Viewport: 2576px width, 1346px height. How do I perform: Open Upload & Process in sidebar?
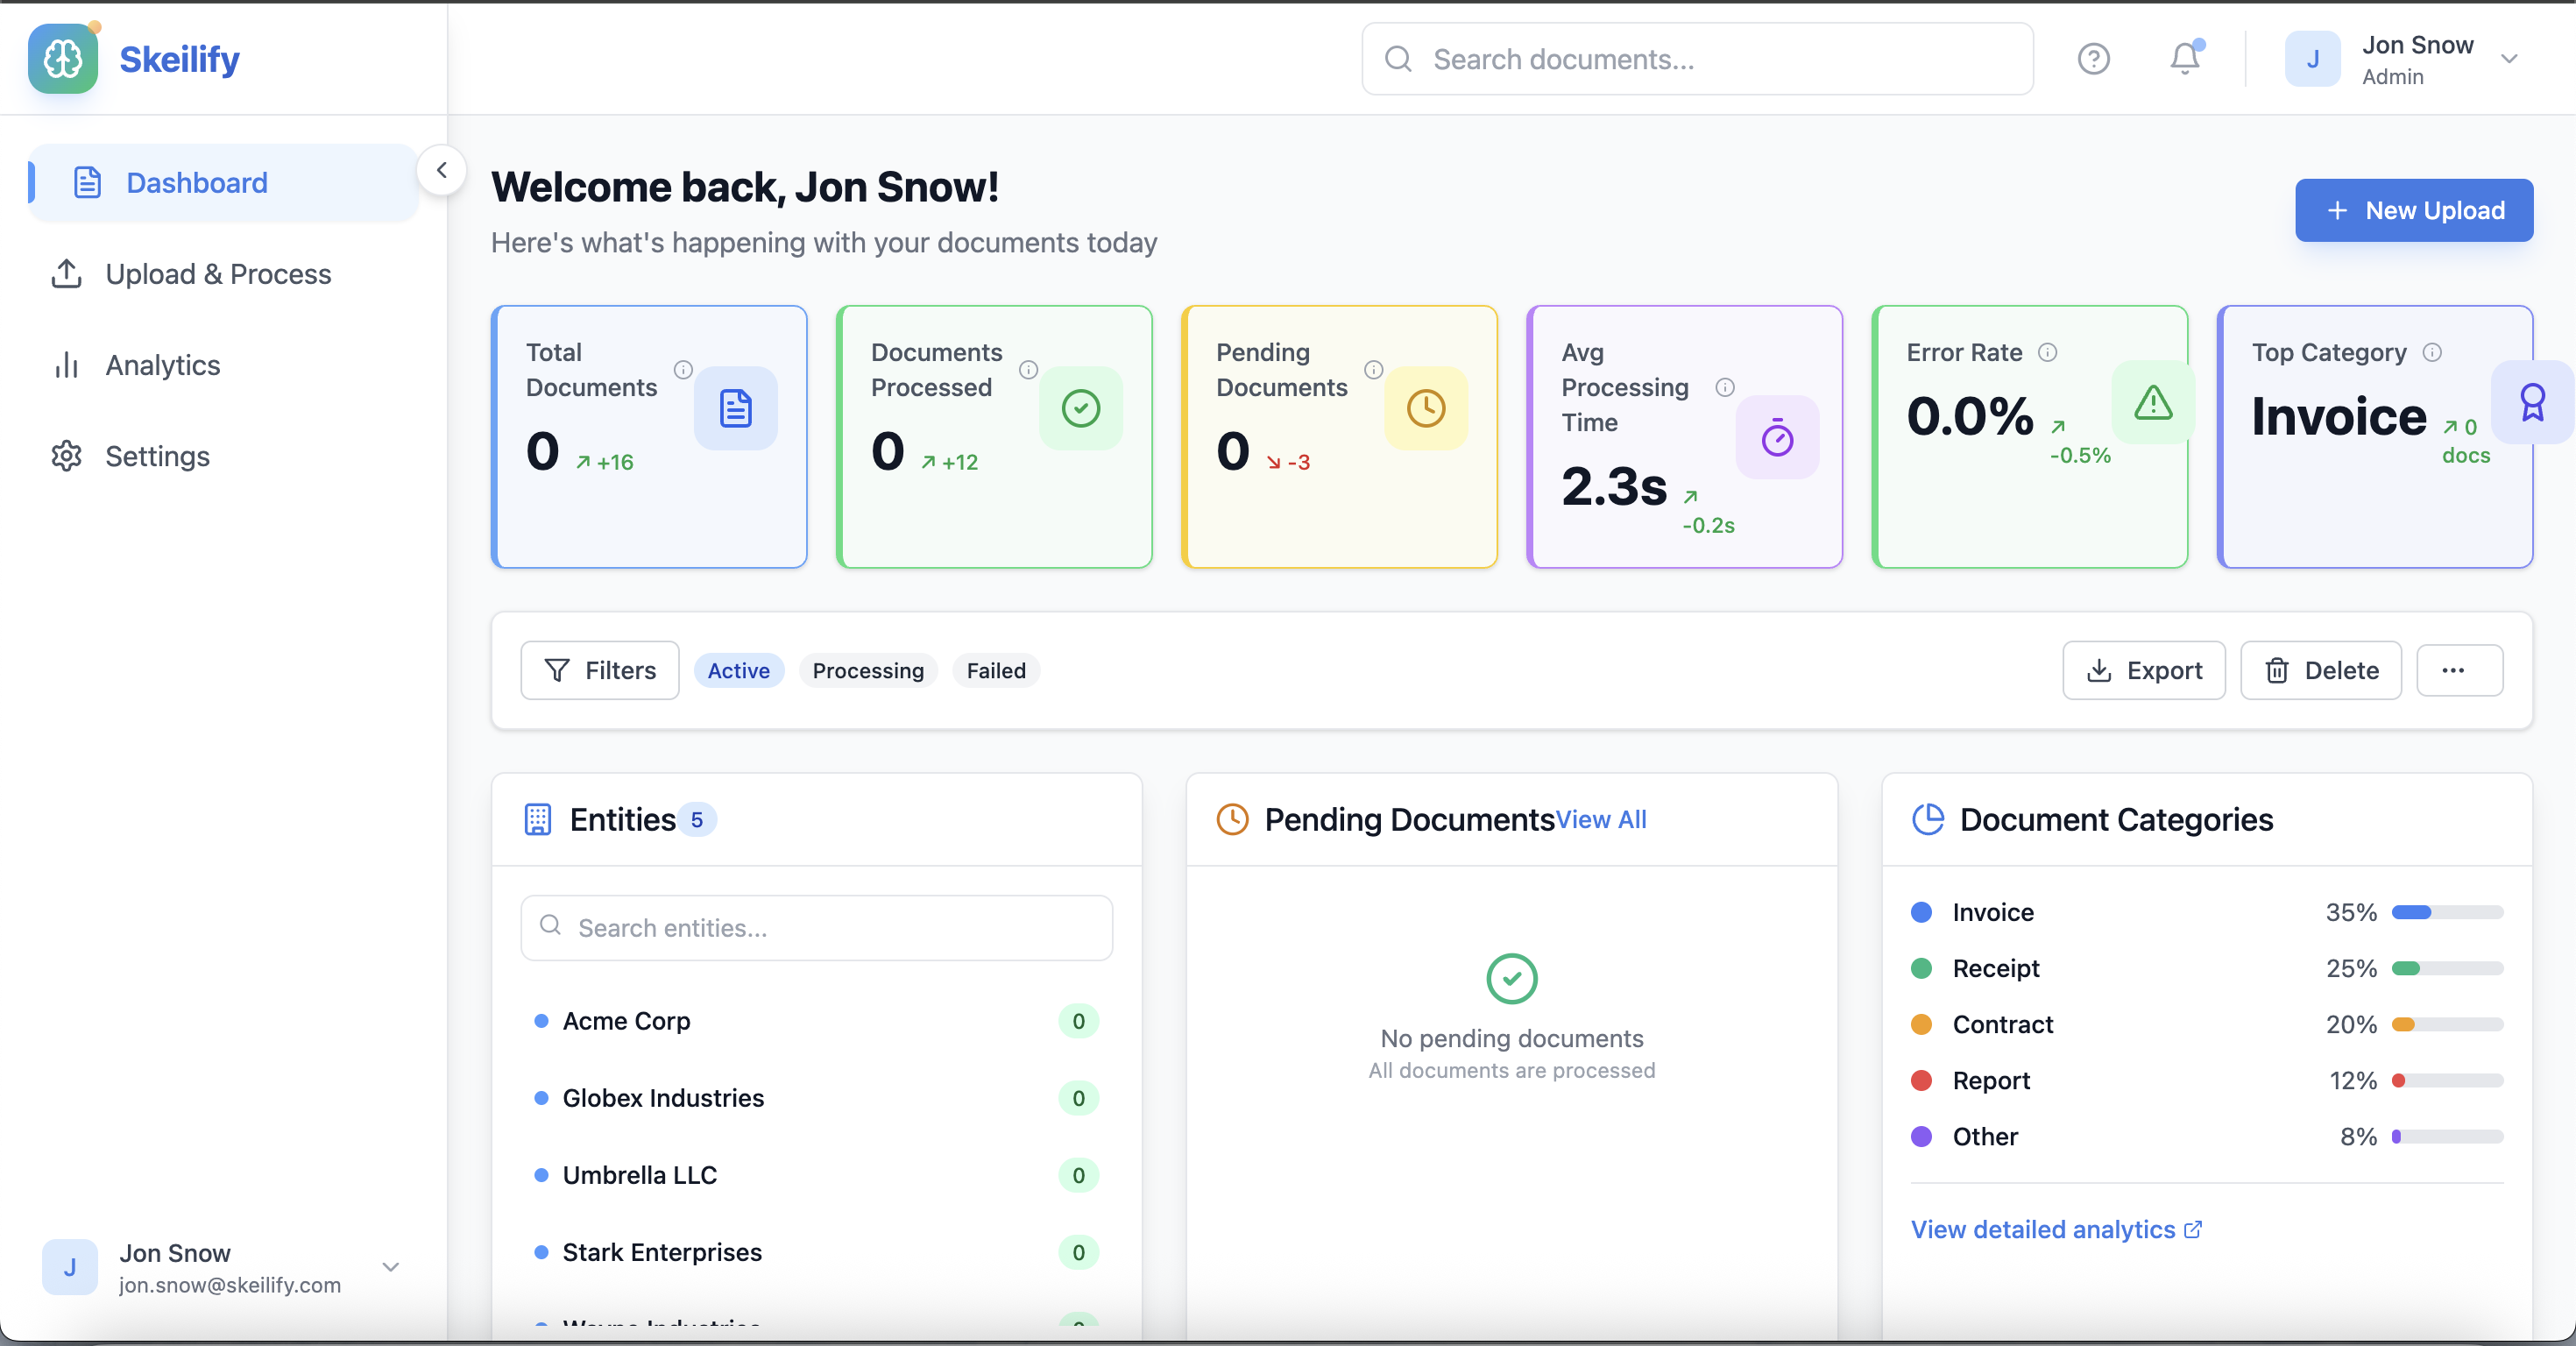point(218,274)
